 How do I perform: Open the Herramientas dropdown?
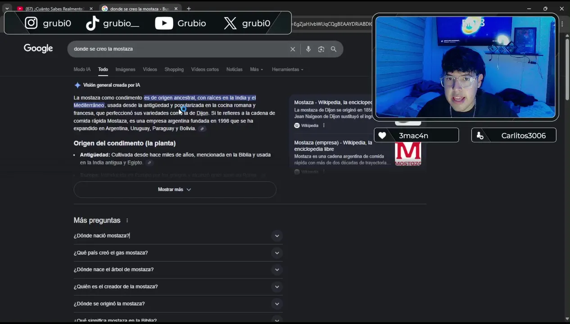(x=288, y=69)
